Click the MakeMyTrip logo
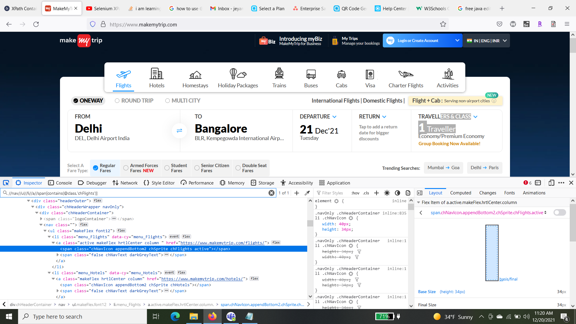The height and width of the screenshot is (324, 576). (81, 40)
